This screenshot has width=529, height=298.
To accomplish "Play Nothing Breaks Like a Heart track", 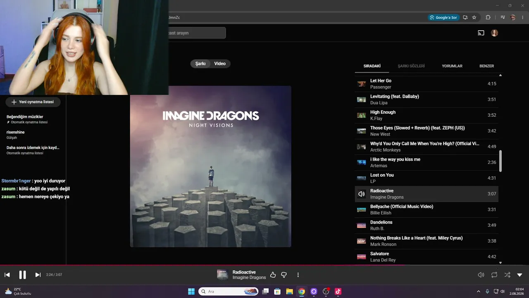I will point(427,241).
